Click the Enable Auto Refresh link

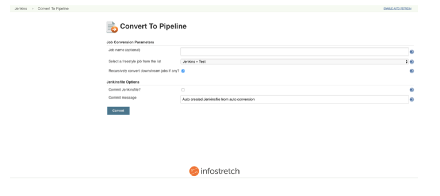397,9
